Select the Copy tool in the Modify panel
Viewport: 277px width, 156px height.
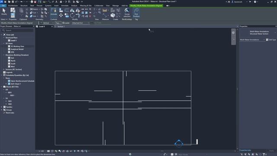coord(67,16)
